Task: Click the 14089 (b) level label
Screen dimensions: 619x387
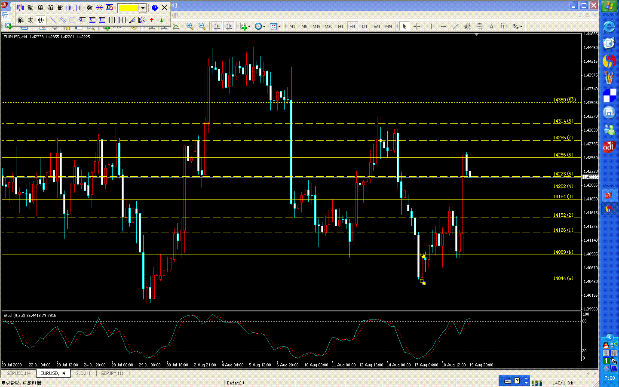Action: coord(563,252)
